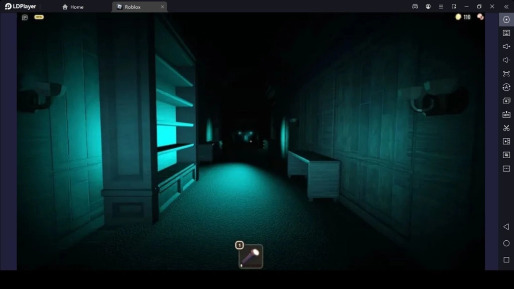The height and width of the screenshot is (289, 514).
Task: Open the operation recorder sync icon
Action: tap(506, 87)
